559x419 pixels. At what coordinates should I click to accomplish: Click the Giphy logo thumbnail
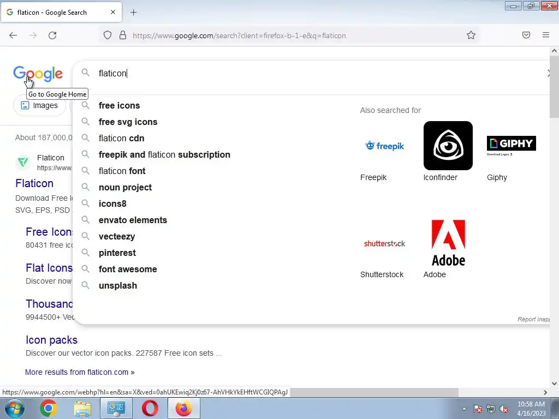pyautogui.click(x=511, y=146)
